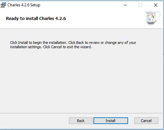
Task: Begin installation with the Install button
Action: pyautogui.click(x=111, y=121)
